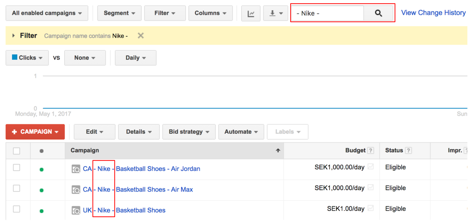
Task: Click the magnifier icon beside the UK Nike campaign
Action: pos(76,210)
